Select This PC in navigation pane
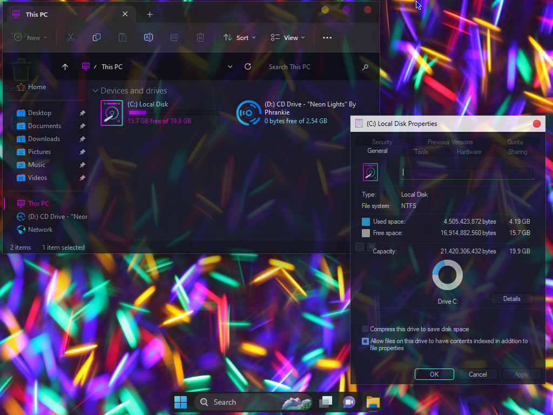 [38, 204]
